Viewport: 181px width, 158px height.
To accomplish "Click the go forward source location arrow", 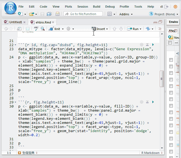I will tap(11, 29).
